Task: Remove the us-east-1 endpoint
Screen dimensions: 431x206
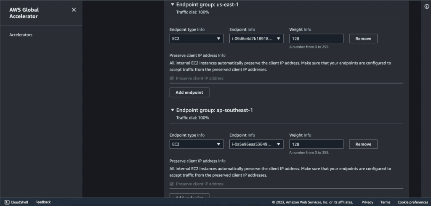Action: click(363, 39)
